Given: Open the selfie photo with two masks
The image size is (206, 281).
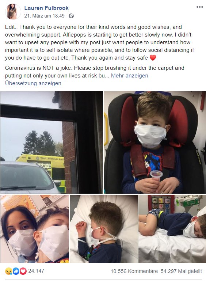Looking at the screenshot, I should (x=35, y=229).
